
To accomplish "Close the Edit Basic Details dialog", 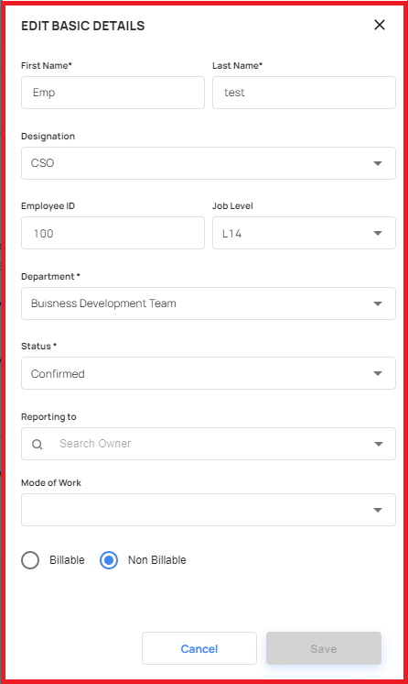I will tap(380, 25).
